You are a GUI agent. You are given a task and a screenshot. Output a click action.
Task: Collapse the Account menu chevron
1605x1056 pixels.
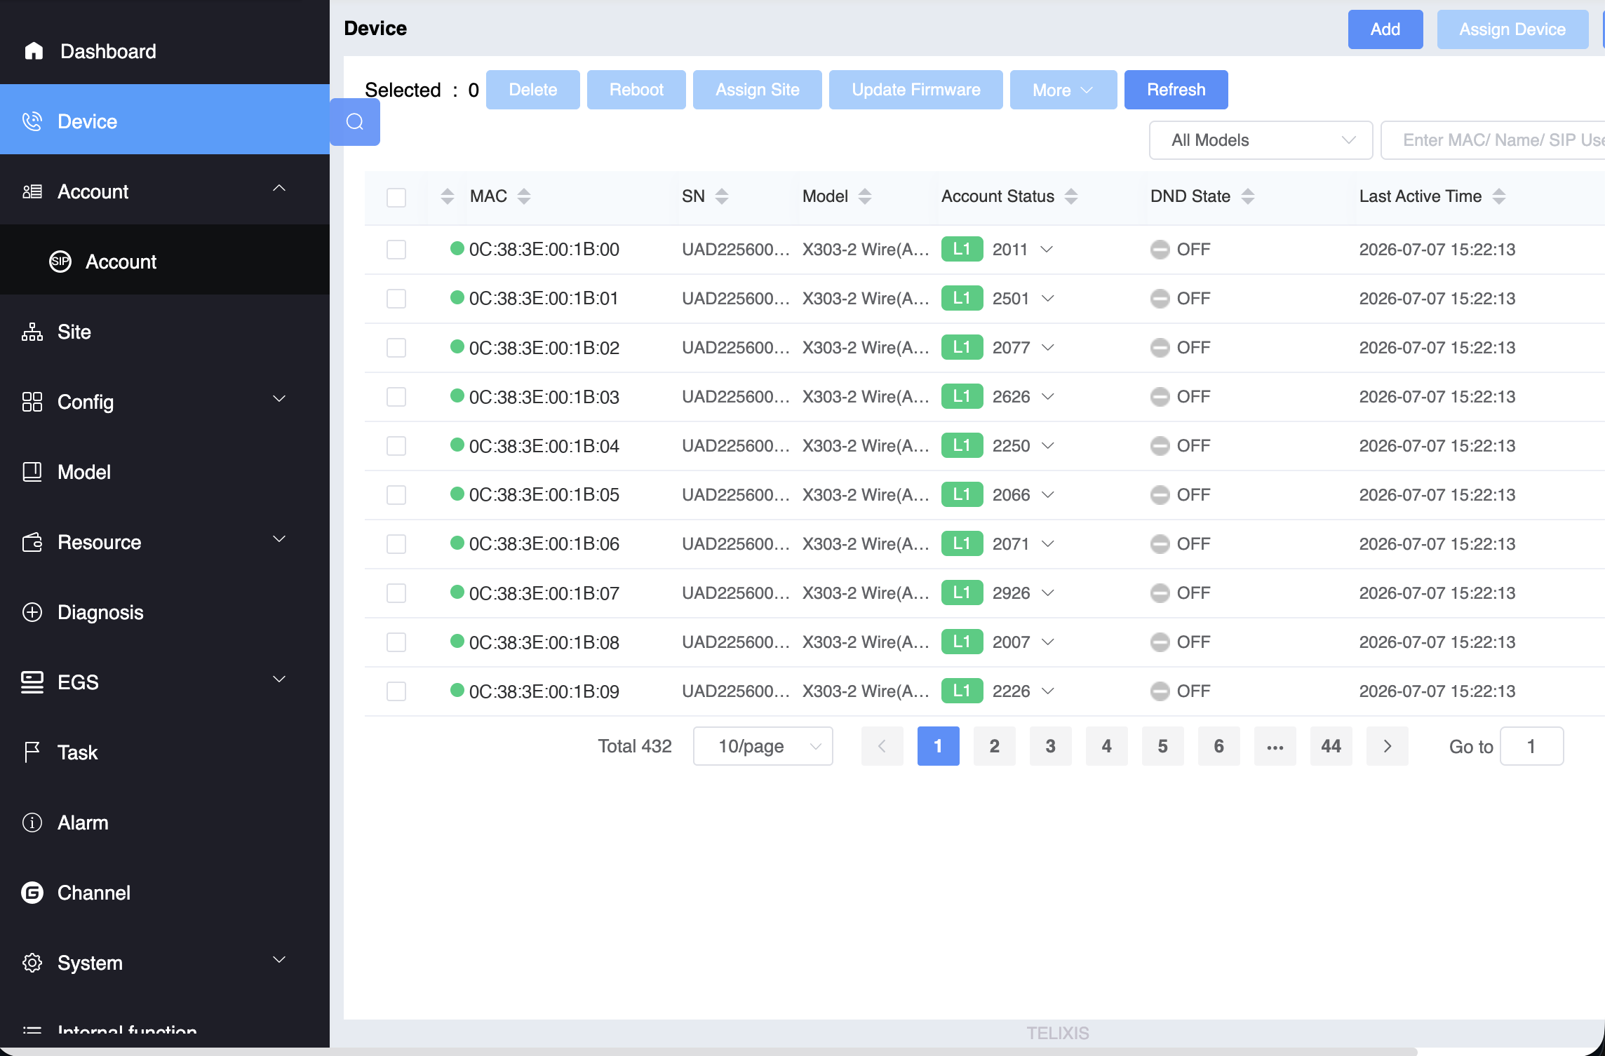pyautogui.click(x=279, y=189)
